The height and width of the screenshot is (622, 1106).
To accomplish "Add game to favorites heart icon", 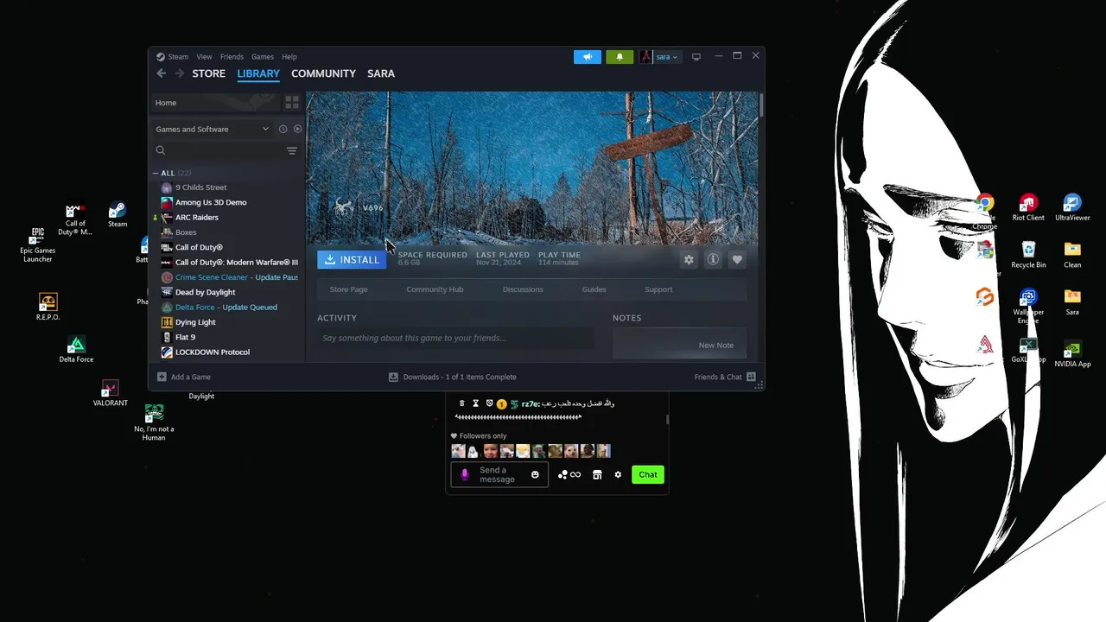I will pos(737,259).
